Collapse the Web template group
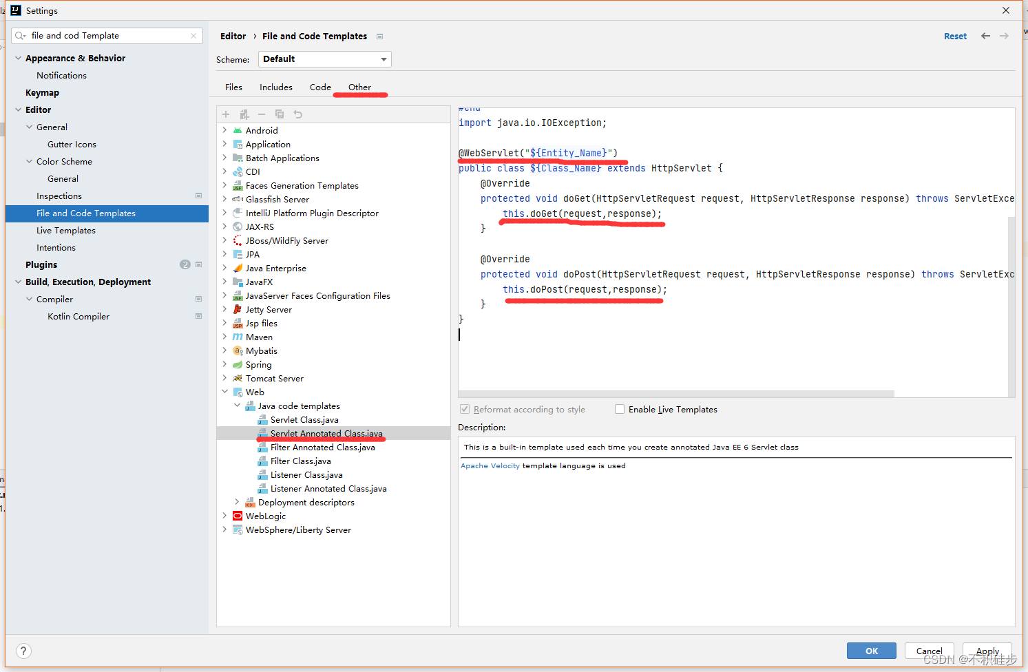Viewport: 1028px width, 672px height. pyautogui.click(x=224, y=392)
